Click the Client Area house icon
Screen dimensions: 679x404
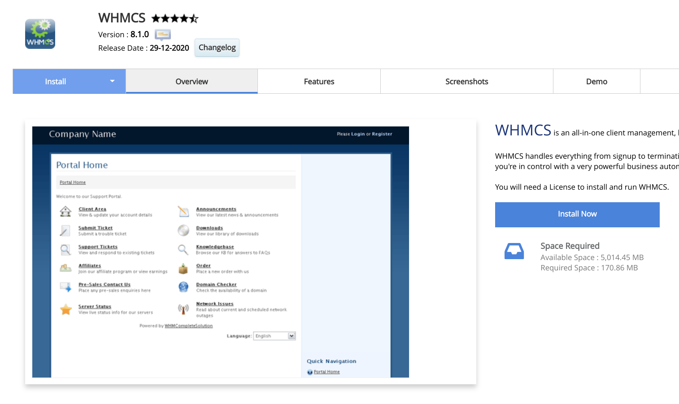click(x=66, y=211)
